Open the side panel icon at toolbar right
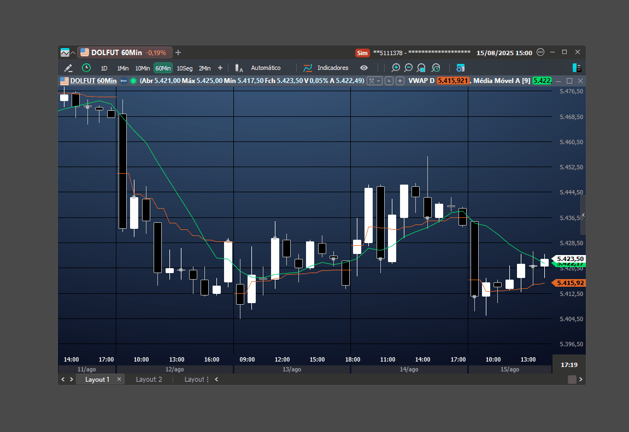The height and width of the screenshot is (432, 629). 577,68
